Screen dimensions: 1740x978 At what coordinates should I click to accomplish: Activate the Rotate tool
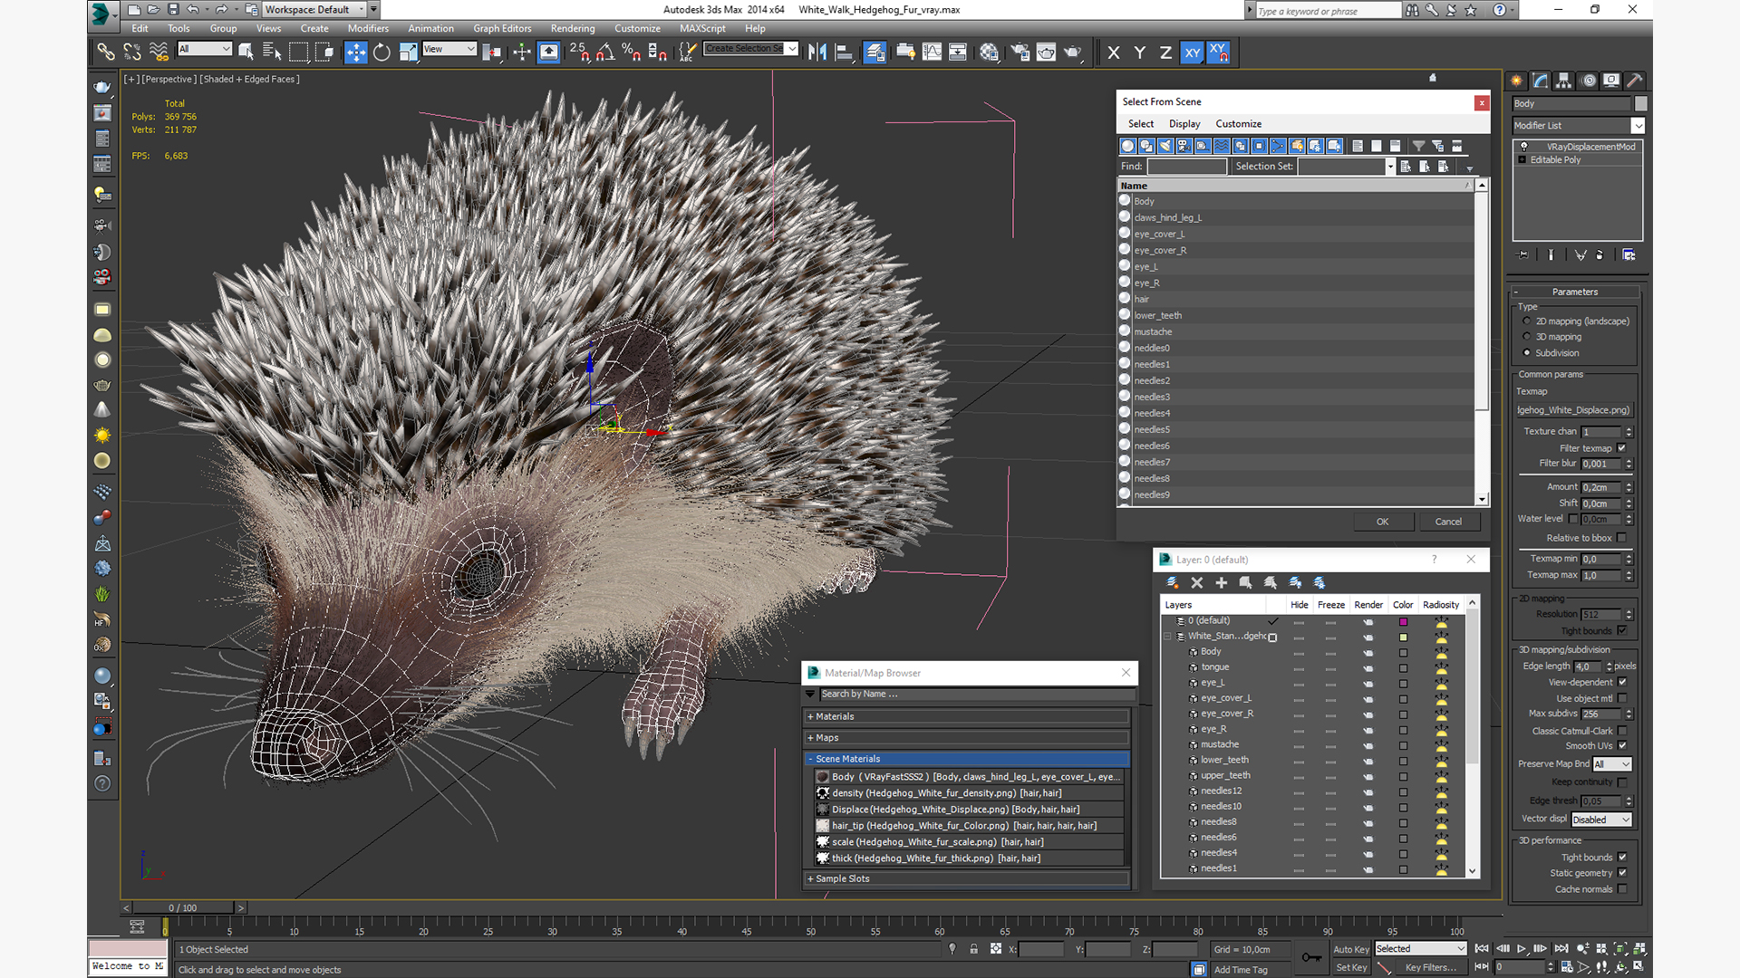click(382, 53)
